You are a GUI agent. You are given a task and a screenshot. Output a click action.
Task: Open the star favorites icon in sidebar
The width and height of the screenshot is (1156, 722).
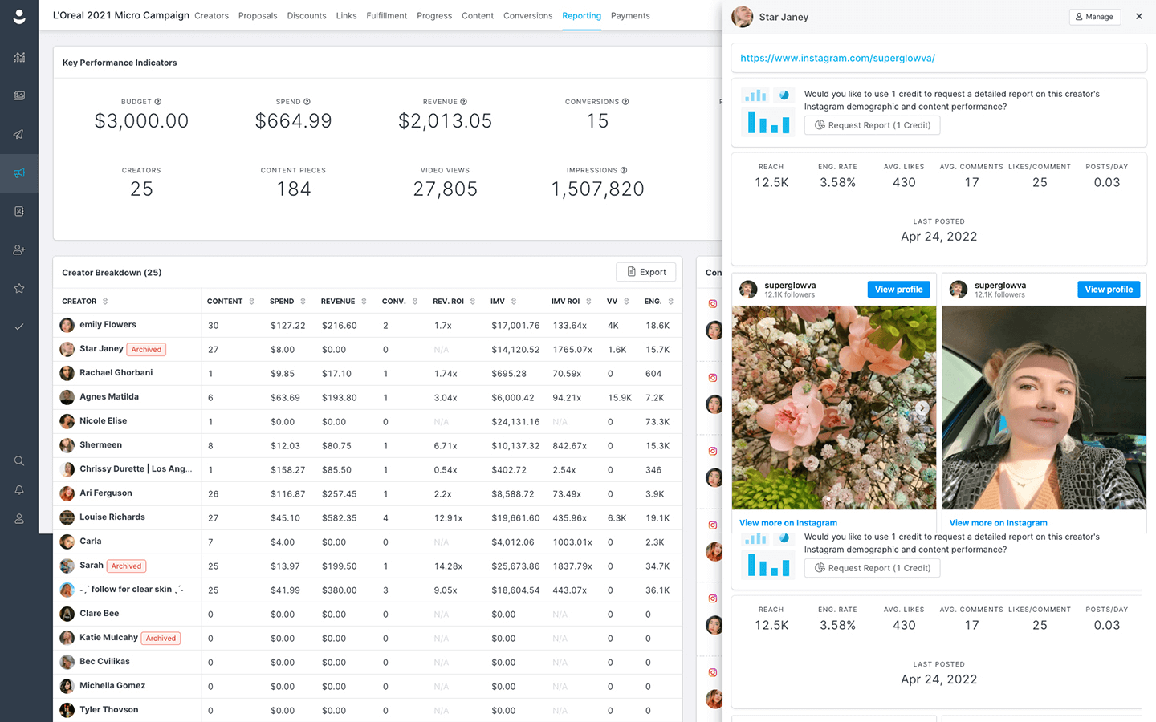click(x=19, y=288)
